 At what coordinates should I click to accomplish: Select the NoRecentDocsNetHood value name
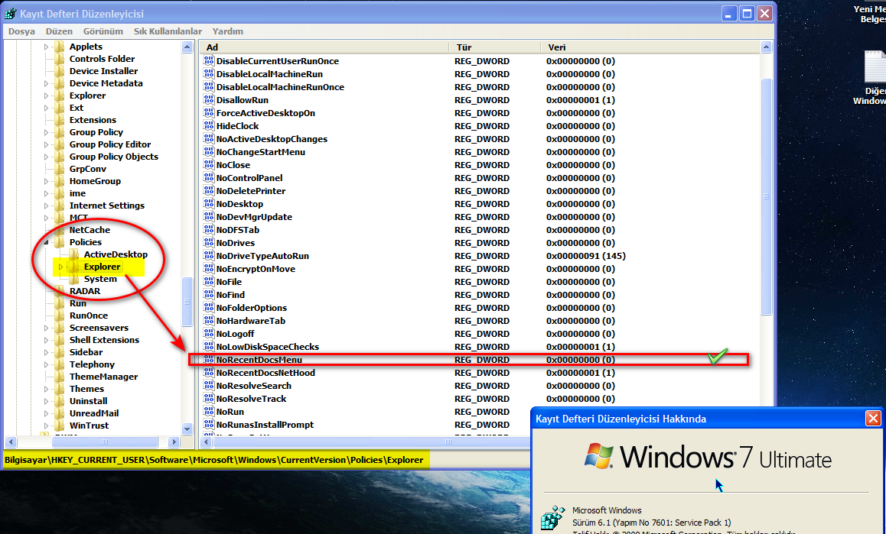265,373
